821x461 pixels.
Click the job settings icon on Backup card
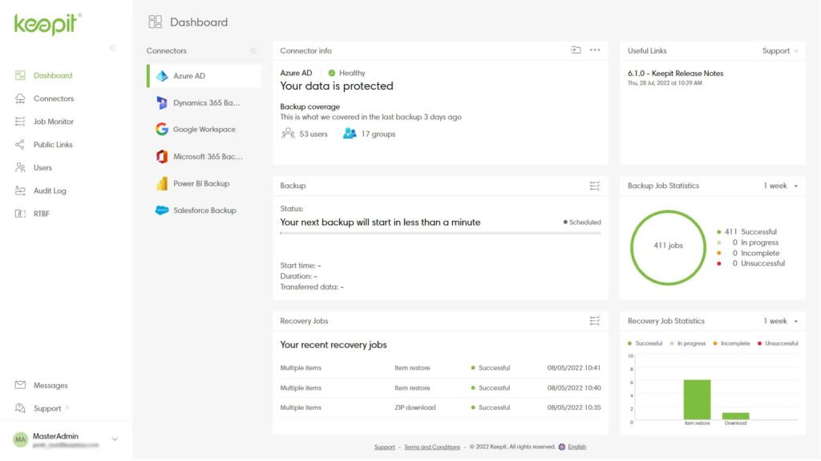pos(594,185)
